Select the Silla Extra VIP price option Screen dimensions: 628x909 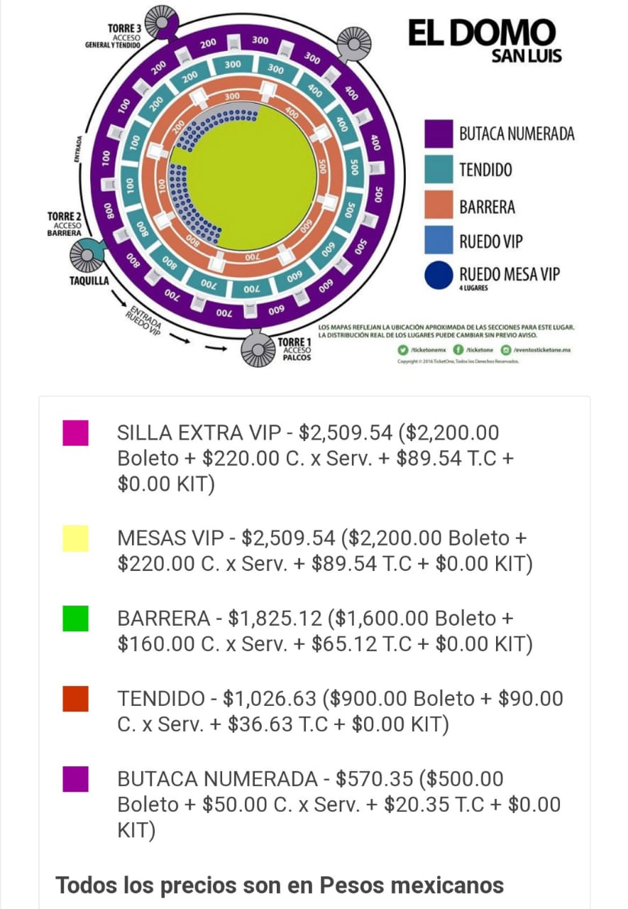pos(314,458)
